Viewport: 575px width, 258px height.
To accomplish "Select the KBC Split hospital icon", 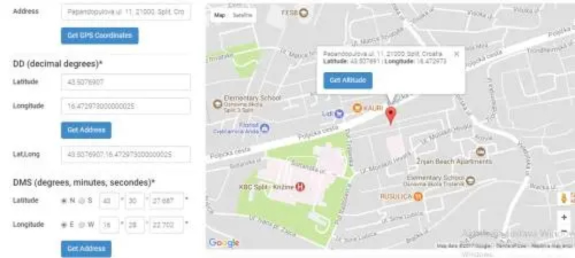I will tap(300, 187).
